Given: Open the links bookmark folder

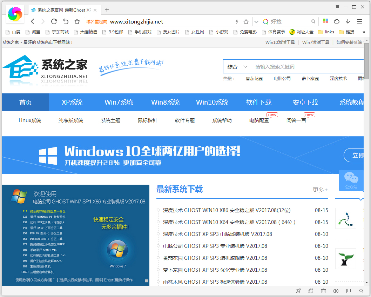Looking at the screenshot, I should (x=326, y=32).
